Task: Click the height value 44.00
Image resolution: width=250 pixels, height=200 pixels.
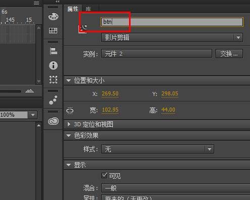Action: (169, 110)
